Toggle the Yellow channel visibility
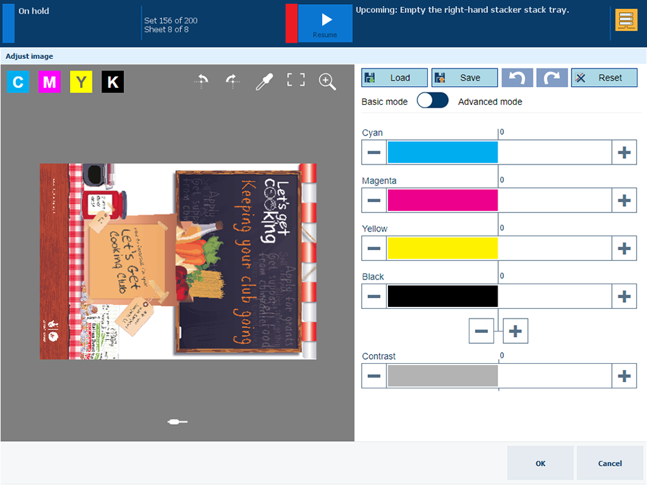This screenshot has height=485, width=647. click(x=81, y=82)
